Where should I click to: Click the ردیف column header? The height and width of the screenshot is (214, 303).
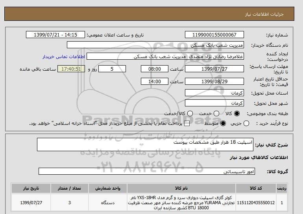click(x=282, y=188)
